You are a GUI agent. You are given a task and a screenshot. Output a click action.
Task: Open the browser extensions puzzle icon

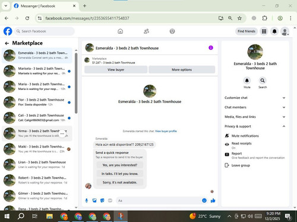click(265, 18)
